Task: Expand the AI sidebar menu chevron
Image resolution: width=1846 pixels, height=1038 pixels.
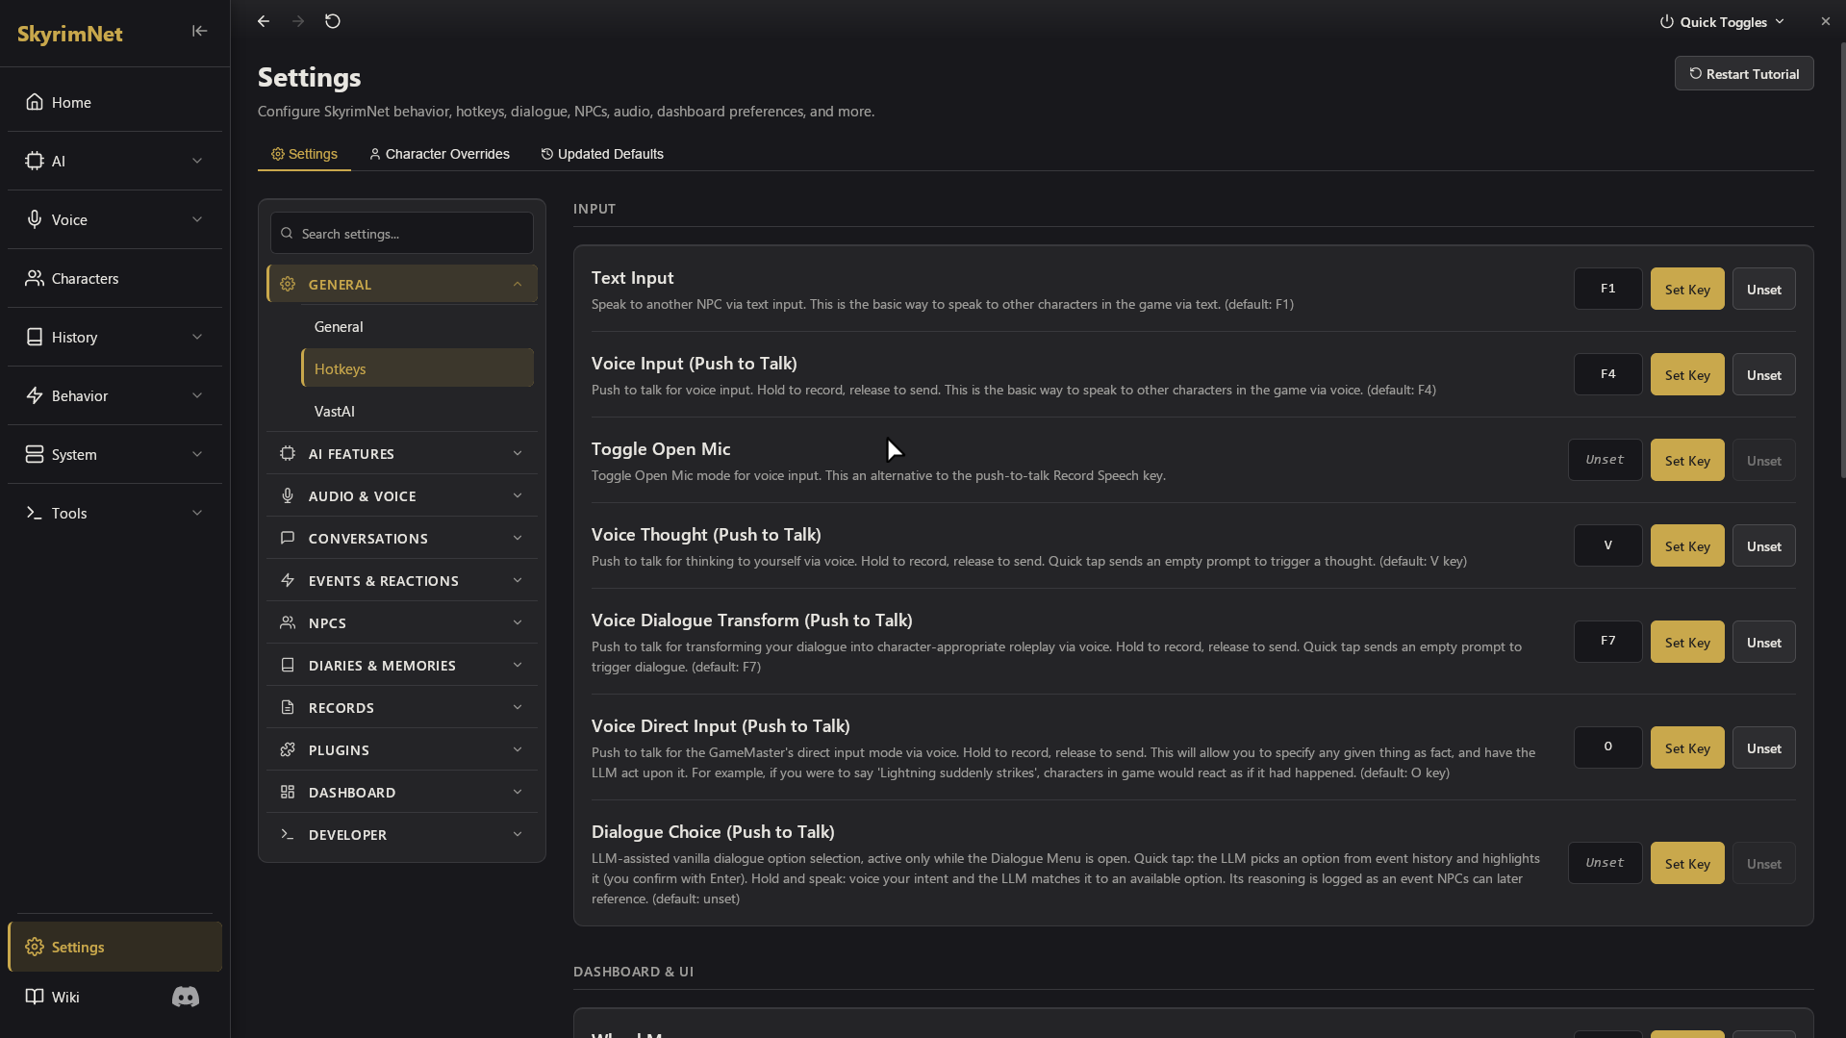Action: pyautogui.click(x=197, y=161)
